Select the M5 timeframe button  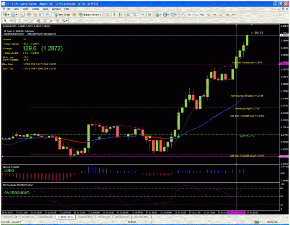tap(189, 14)
